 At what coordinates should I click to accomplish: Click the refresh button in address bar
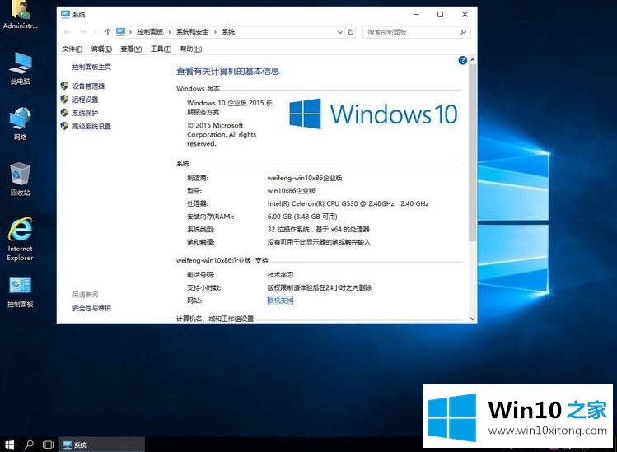click(351, 32)
